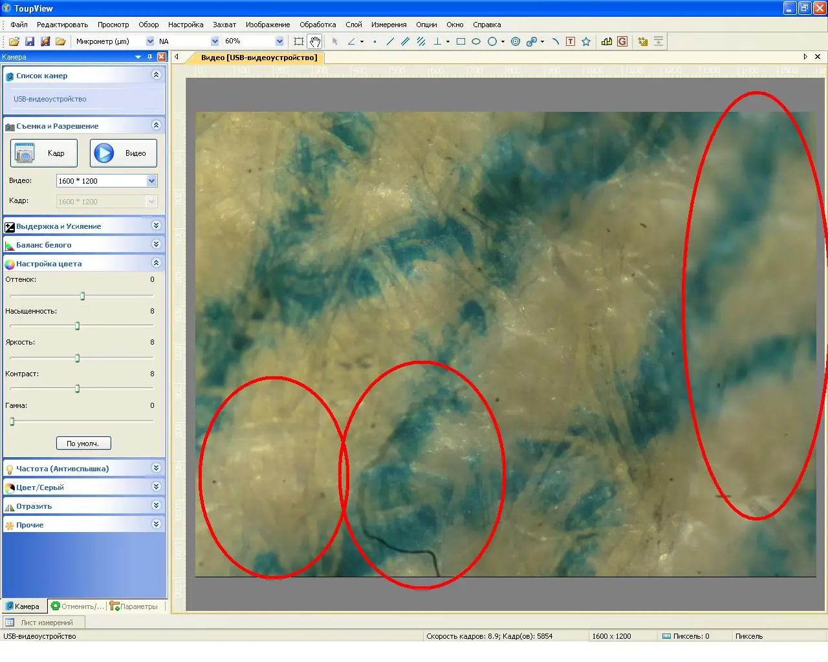The width and height of the screenshot is (828, 662).
Task: Select the ellipse measurement tool
Action: [x=476, y=41]
